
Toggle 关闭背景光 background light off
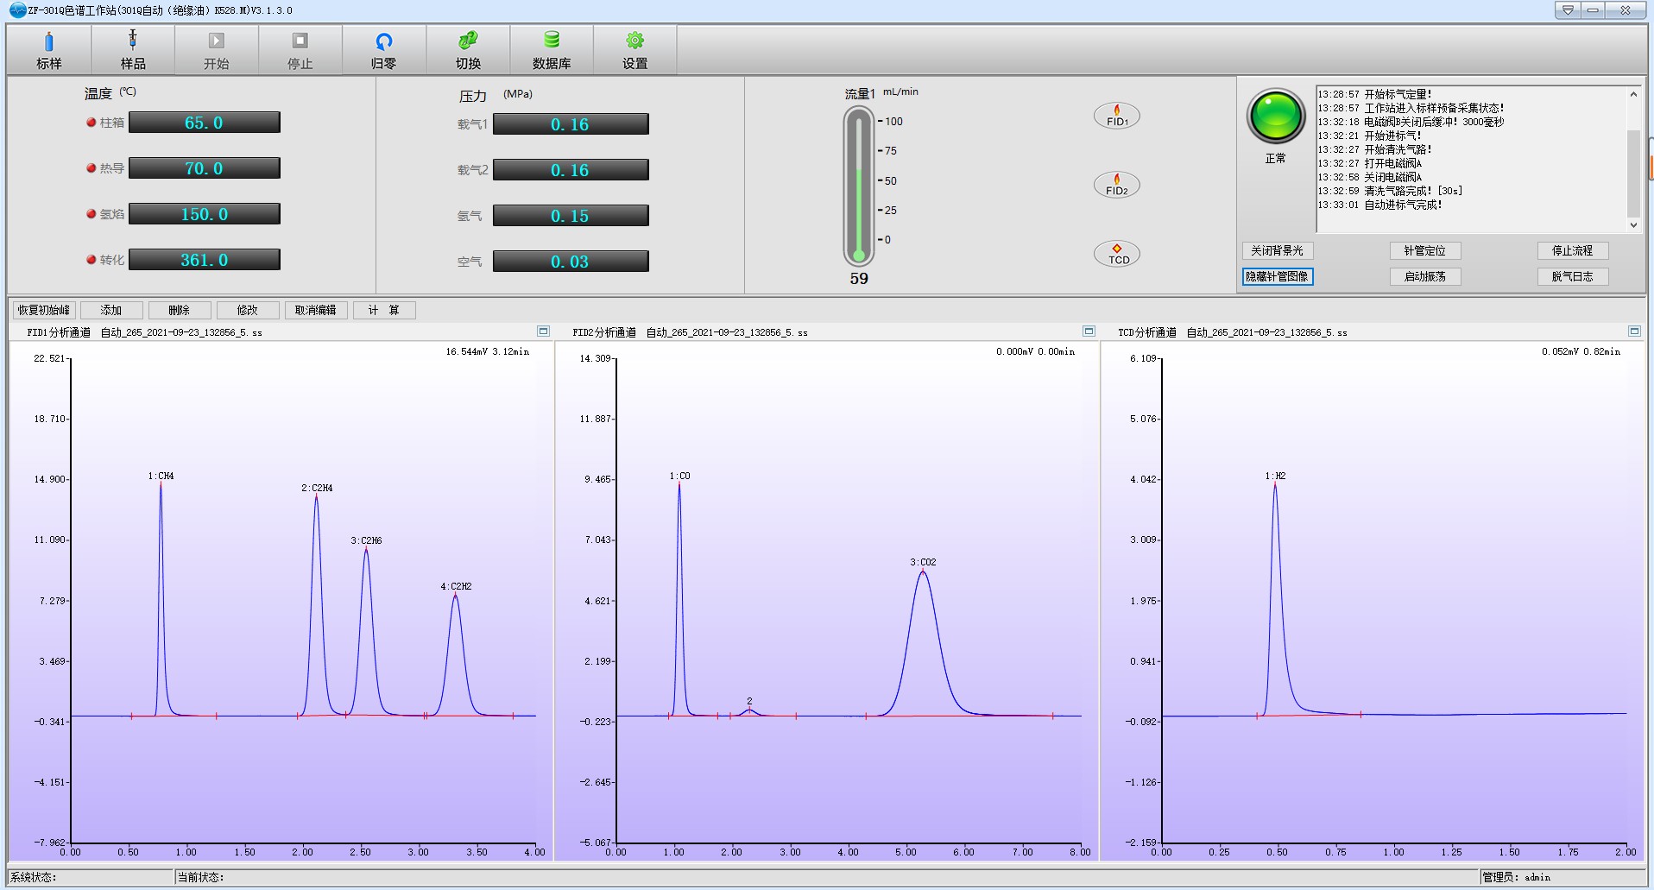[1277, 250]
